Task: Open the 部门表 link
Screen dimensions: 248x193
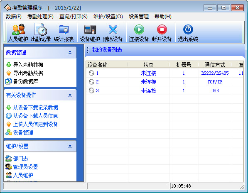Action: click(x=20, y=159)
